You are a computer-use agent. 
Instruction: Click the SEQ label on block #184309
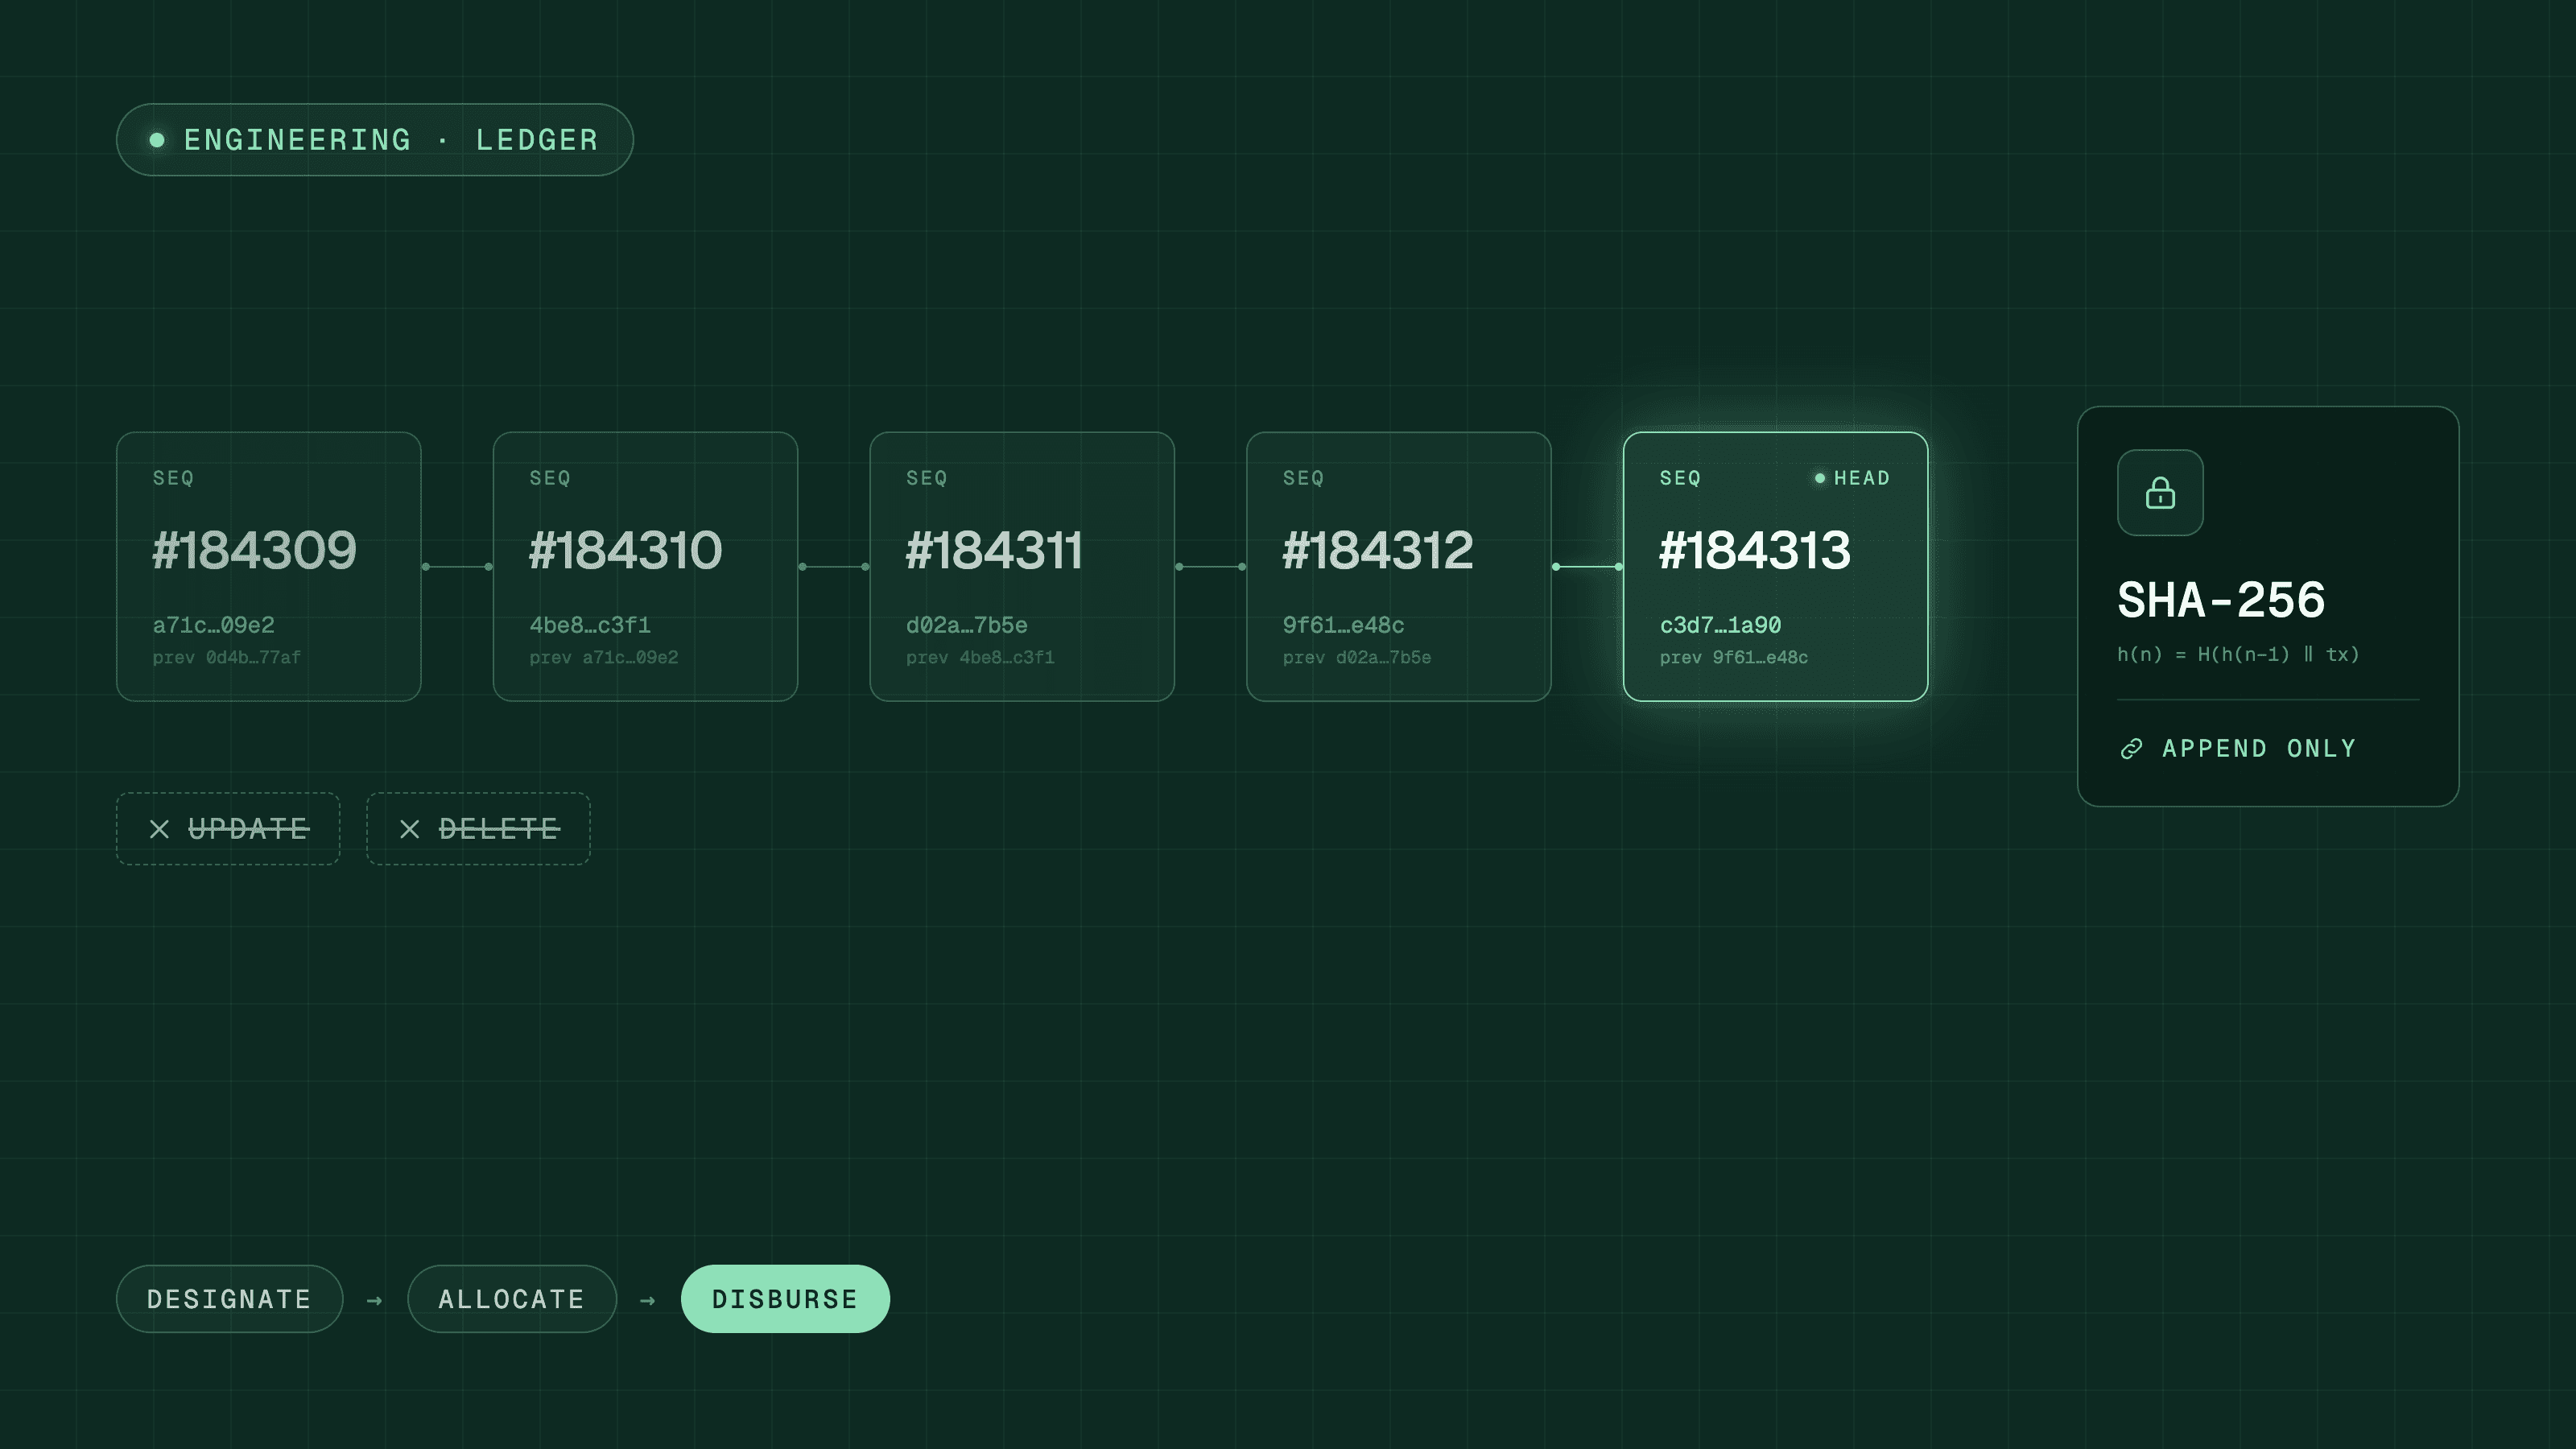click(173, 478)
